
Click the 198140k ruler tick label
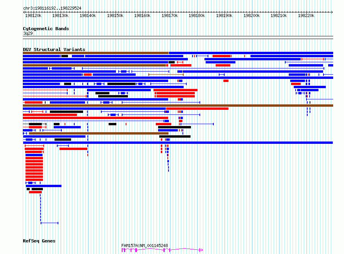(88, 15)
